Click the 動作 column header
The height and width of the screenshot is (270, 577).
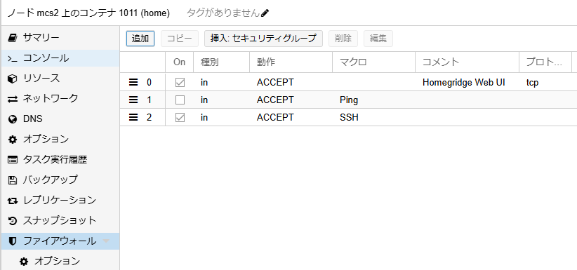[x=291, y=62]
